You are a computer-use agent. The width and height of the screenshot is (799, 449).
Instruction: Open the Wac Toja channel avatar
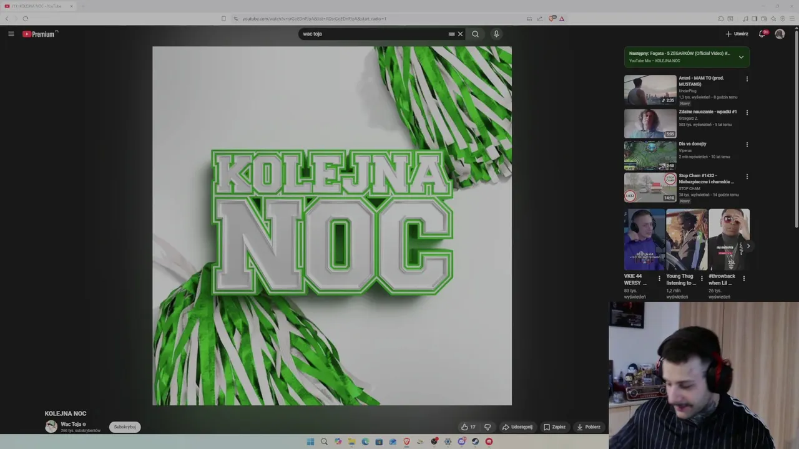(x=51, y=427)
